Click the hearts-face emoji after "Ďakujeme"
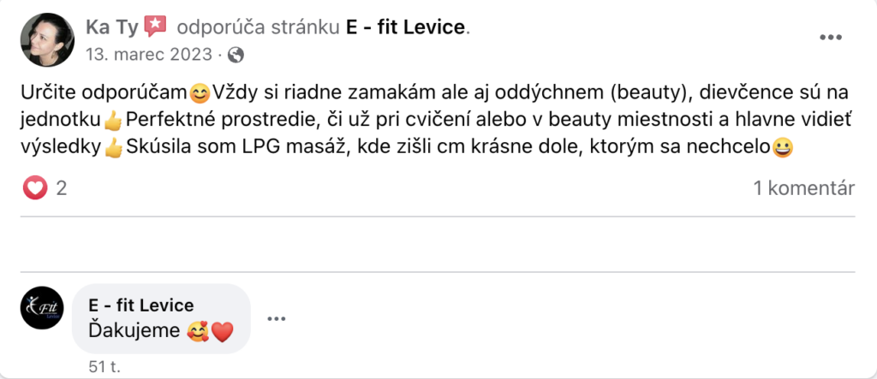Viewport: 877px width, 379px height. 197,332
